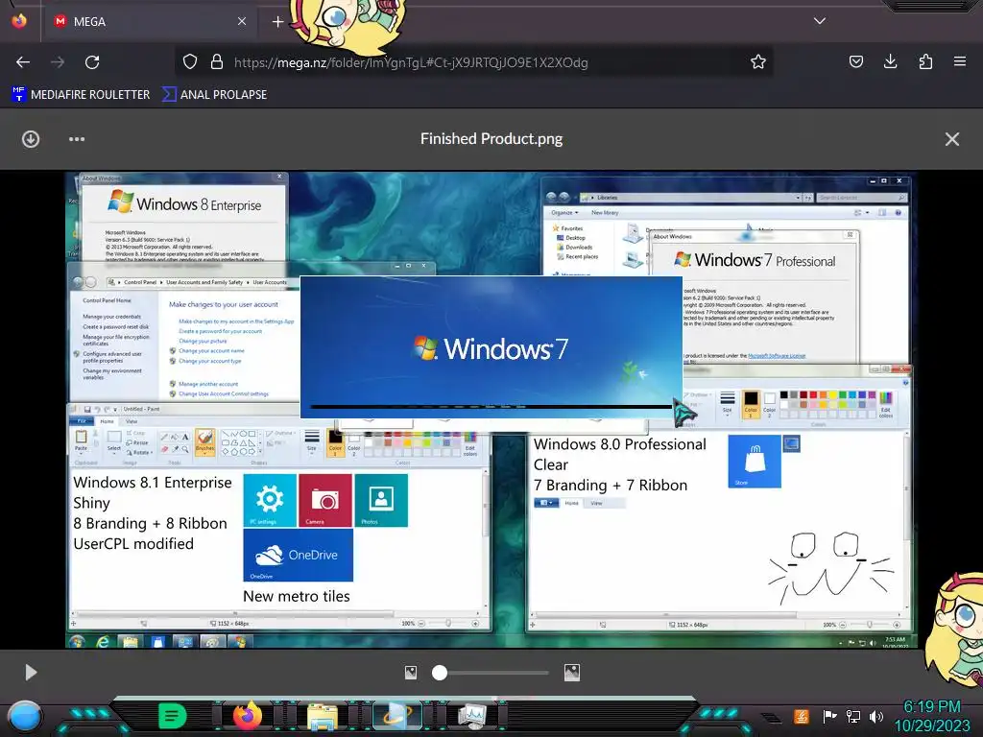
Task: Open a new browser tab
Action: (x=277, y=21)
